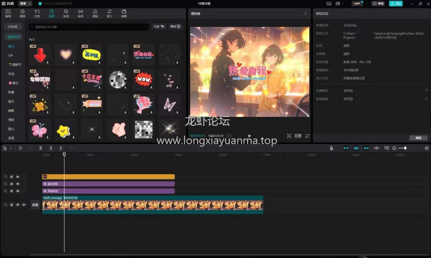Click the trim-right split icon

coord(61,148)
